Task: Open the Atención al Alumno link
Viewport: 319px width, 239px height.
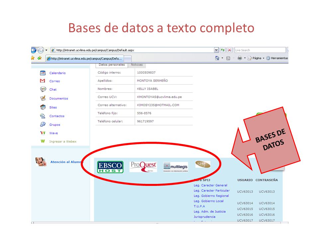Action: coord(66,162)
